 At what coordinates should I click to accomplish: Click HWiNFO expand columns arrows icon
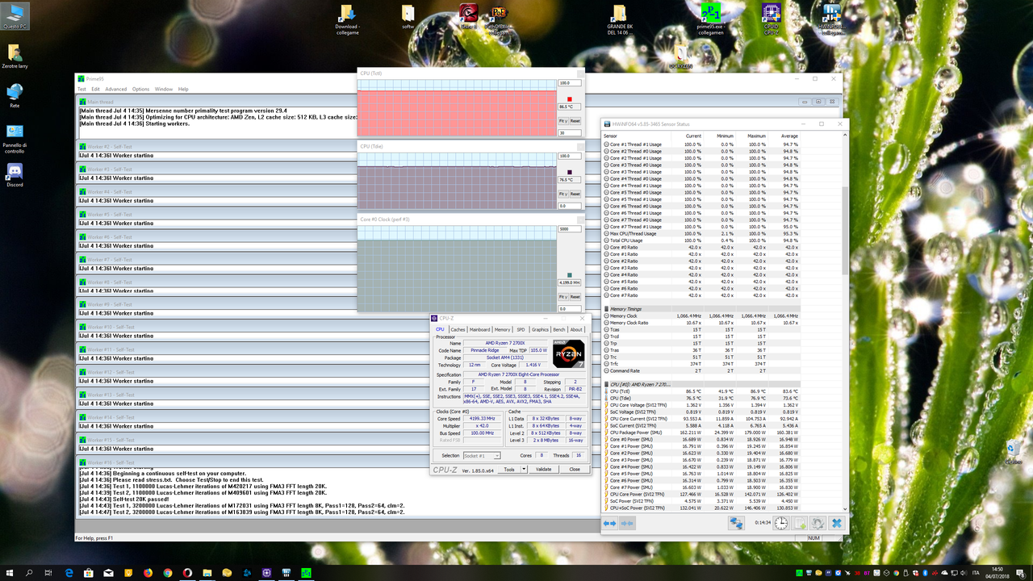[x=609, y=523]
